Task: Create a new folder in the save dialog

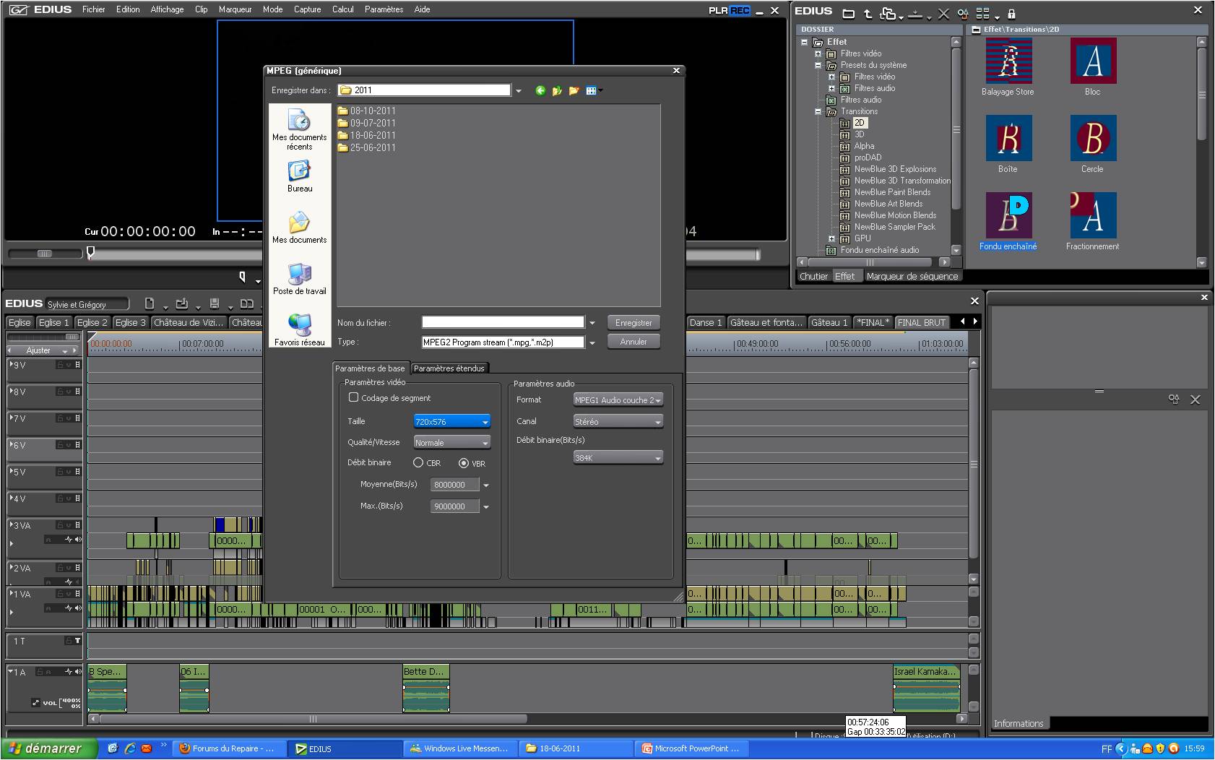Action: (574, 90)
